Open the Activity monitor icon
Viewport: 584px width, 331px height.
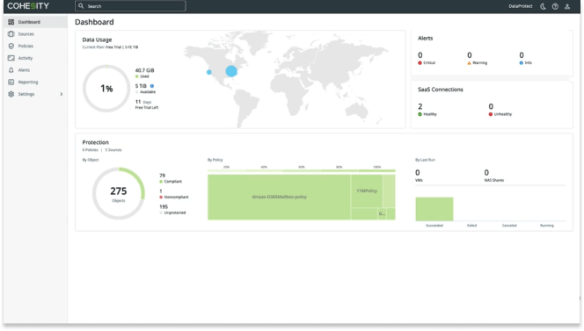(x=11, y=58)
